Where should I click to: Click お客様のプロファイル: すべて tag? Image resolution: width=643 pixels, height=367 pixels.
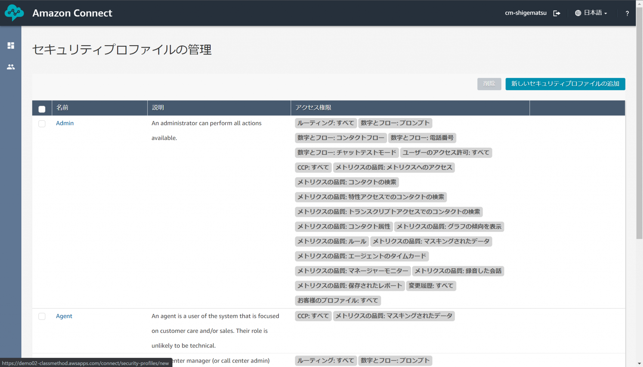point(338,301)
